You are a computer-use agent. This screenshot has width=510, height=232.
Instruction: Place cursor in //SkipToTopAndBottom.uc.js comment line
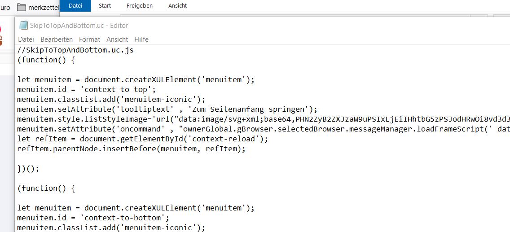pos(75,50)
